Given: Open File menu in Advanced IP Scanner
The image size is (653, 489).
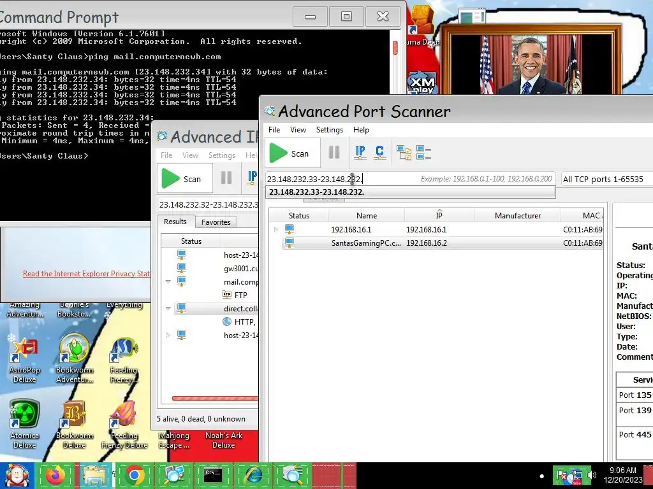Looking at the screenshot, I should point(166,155).
